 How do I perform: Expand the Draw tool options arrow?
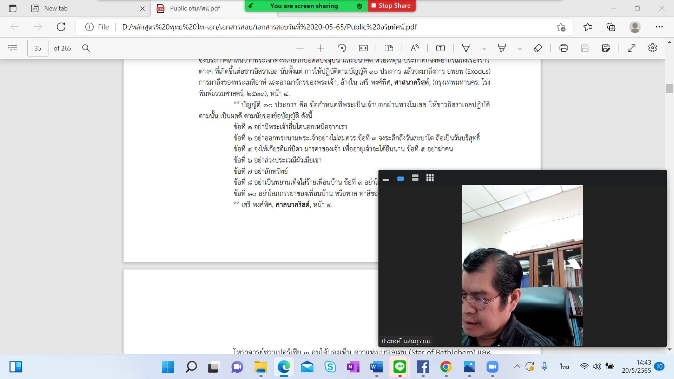coord(484,48)
